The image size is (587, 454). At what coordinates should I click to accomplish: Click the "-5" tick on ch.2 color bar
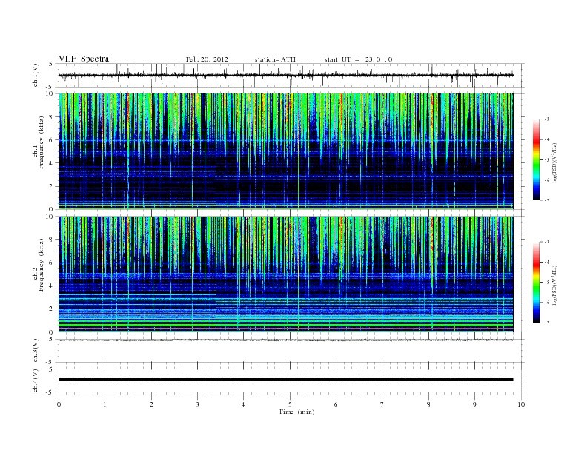546,283
